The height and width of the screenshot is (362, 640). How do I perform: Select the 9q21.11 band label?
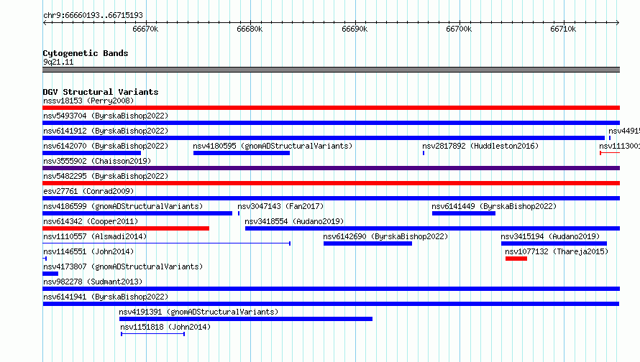click(x=58, y=62)
